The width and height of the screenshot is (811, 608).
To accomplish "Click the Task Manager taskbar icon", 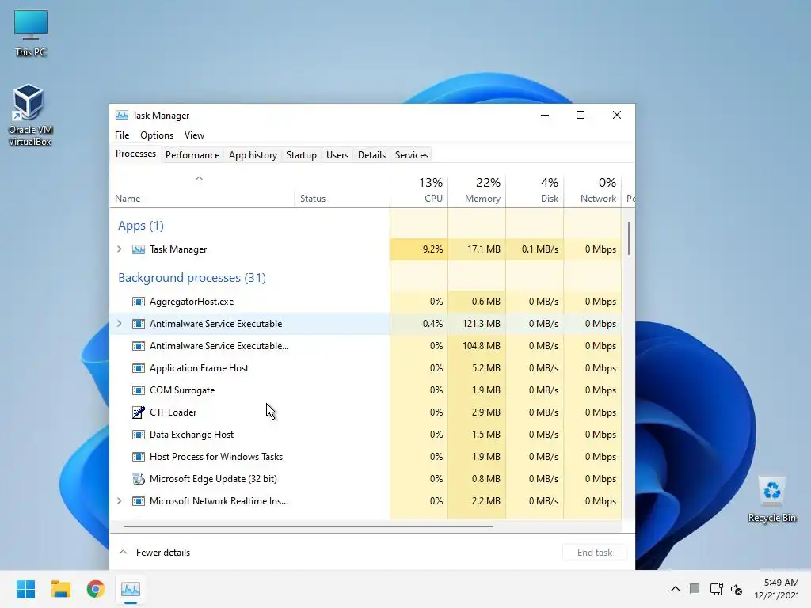I will click(131, 589).
